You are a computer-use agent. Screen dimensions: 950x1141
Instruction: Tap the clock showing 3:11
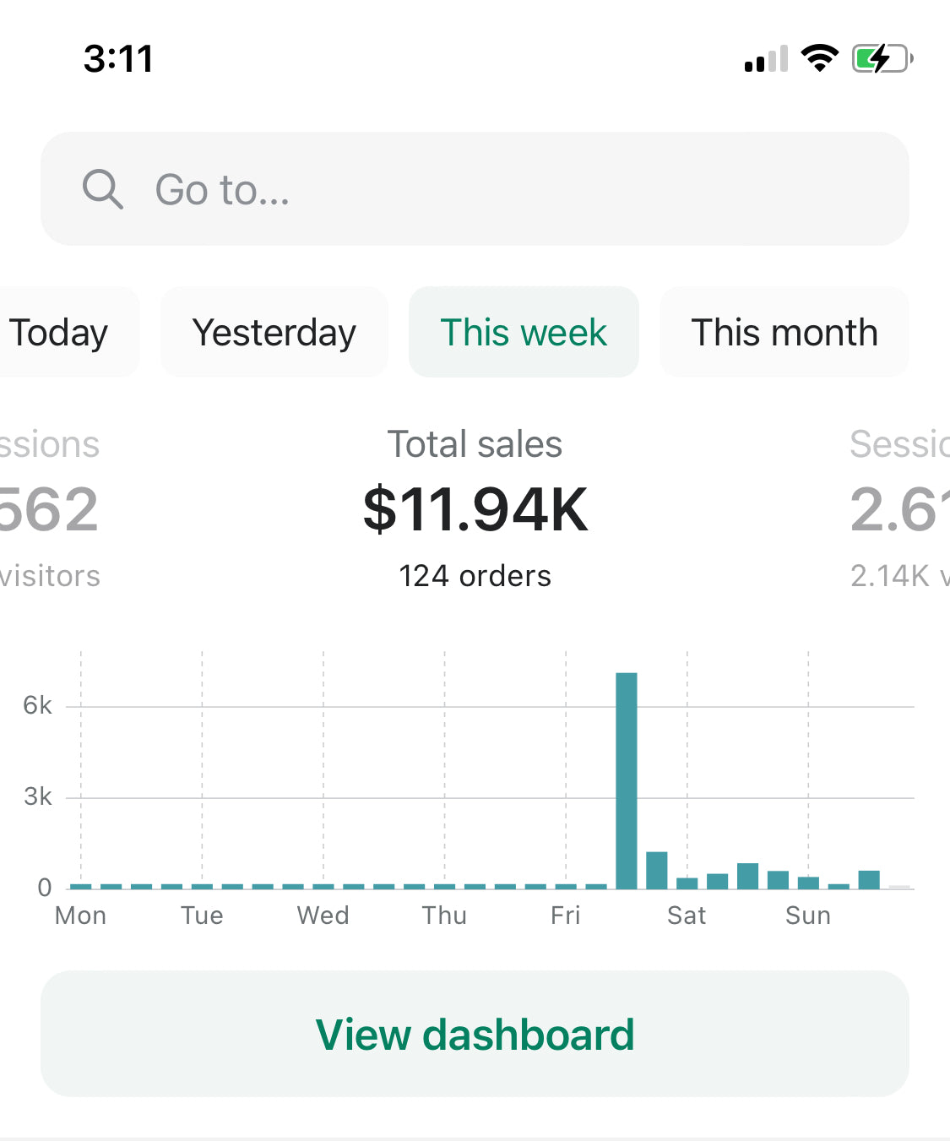pyautogui.click(x=118, y=59)
